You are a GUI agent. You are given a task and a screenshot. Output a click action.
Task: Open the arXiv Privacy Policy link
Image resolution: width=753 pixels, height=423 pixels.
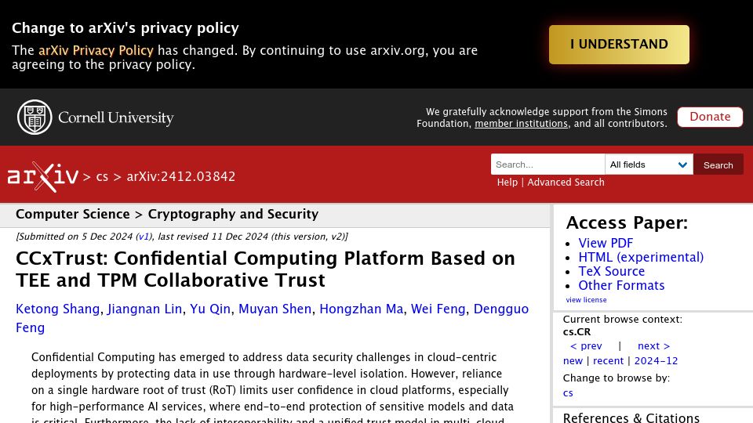click(96, 50)
